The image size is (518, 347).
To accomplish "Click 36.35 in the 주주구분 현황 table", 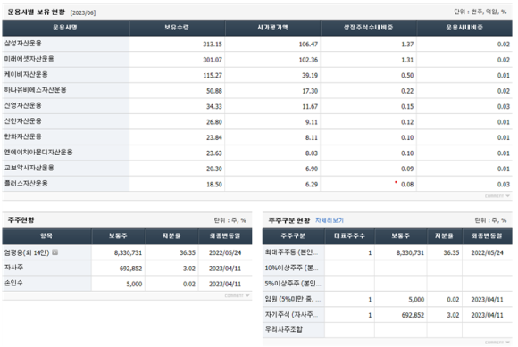I will point(451,252).
